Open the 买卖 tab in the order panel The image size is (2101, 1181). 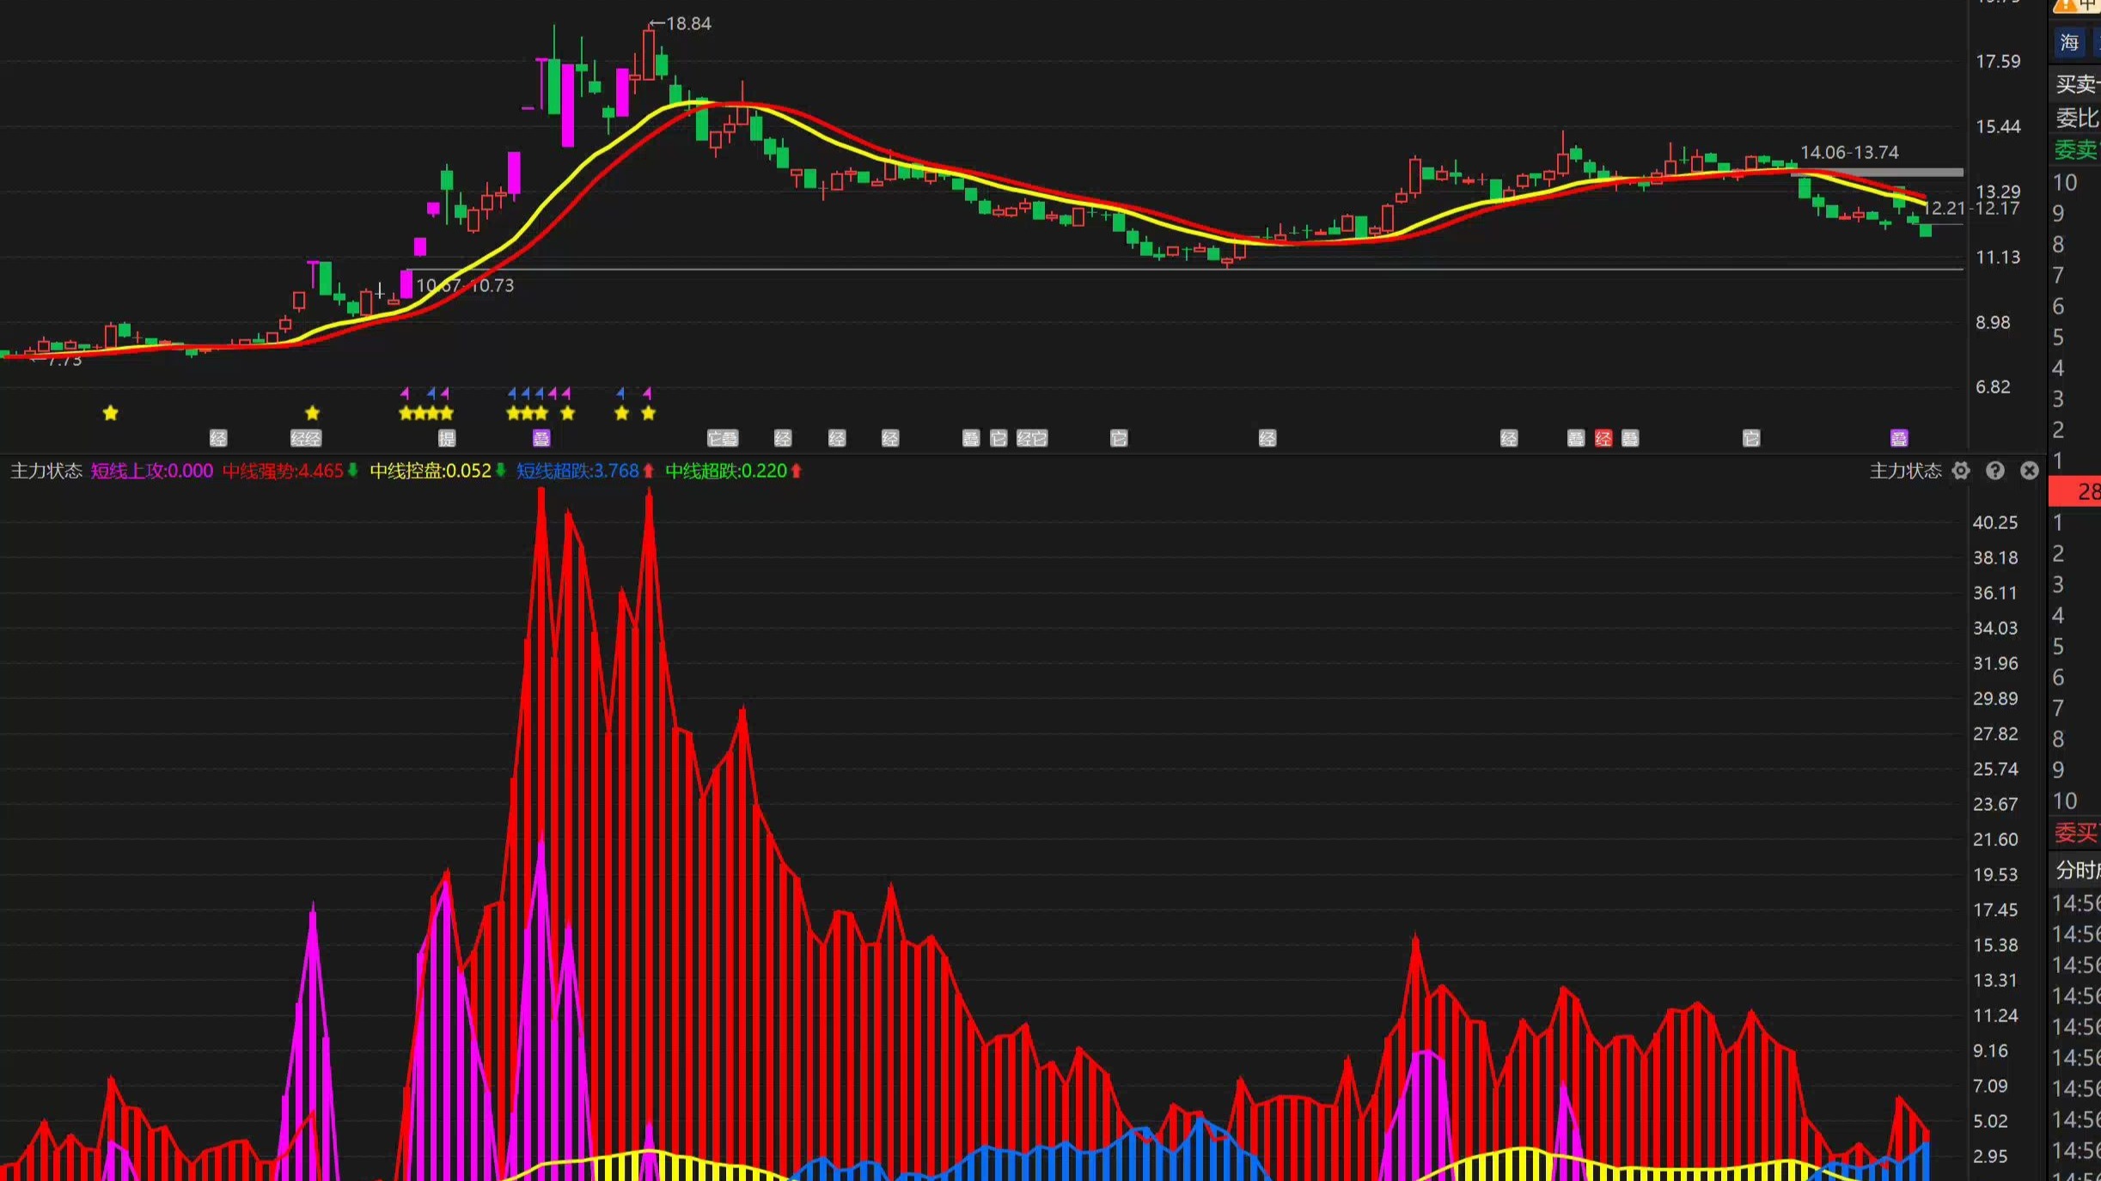[2075, 84]
